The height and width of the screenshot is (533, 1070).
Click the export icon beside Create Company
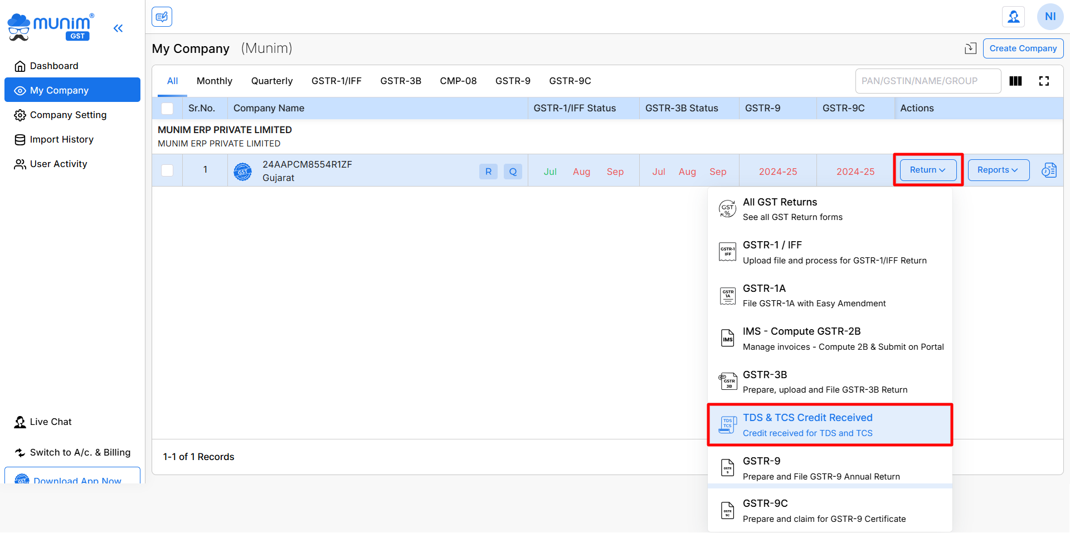[x=970, y=48]
